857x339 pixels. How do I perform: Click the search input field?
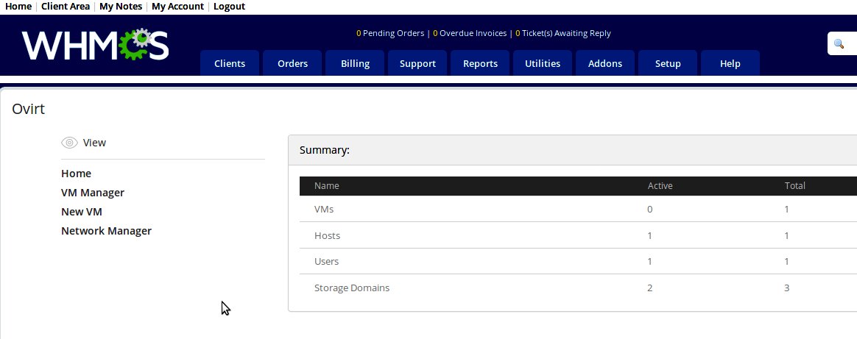(x=842, y=43)
